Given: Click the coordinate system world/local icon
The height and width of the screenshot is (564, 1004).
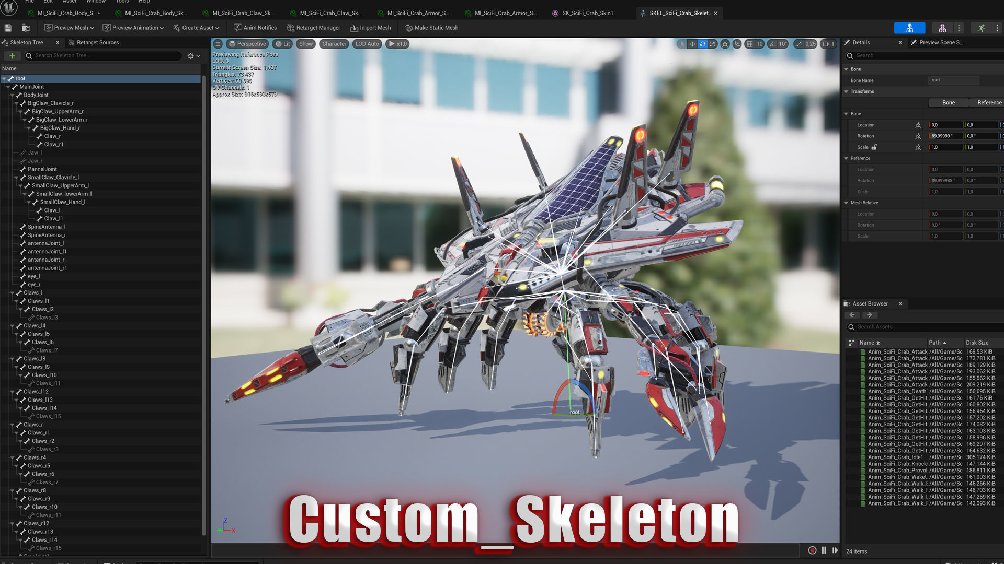Looking at the screenshot, I should [x=725, y=44].
